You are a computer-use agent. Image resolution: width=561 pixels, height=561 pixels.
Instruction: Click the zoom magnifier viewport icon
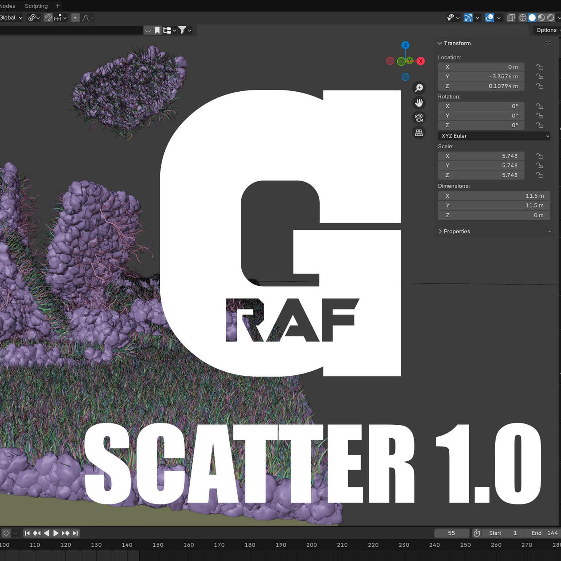pyautogui.click(x=419, y=88)
